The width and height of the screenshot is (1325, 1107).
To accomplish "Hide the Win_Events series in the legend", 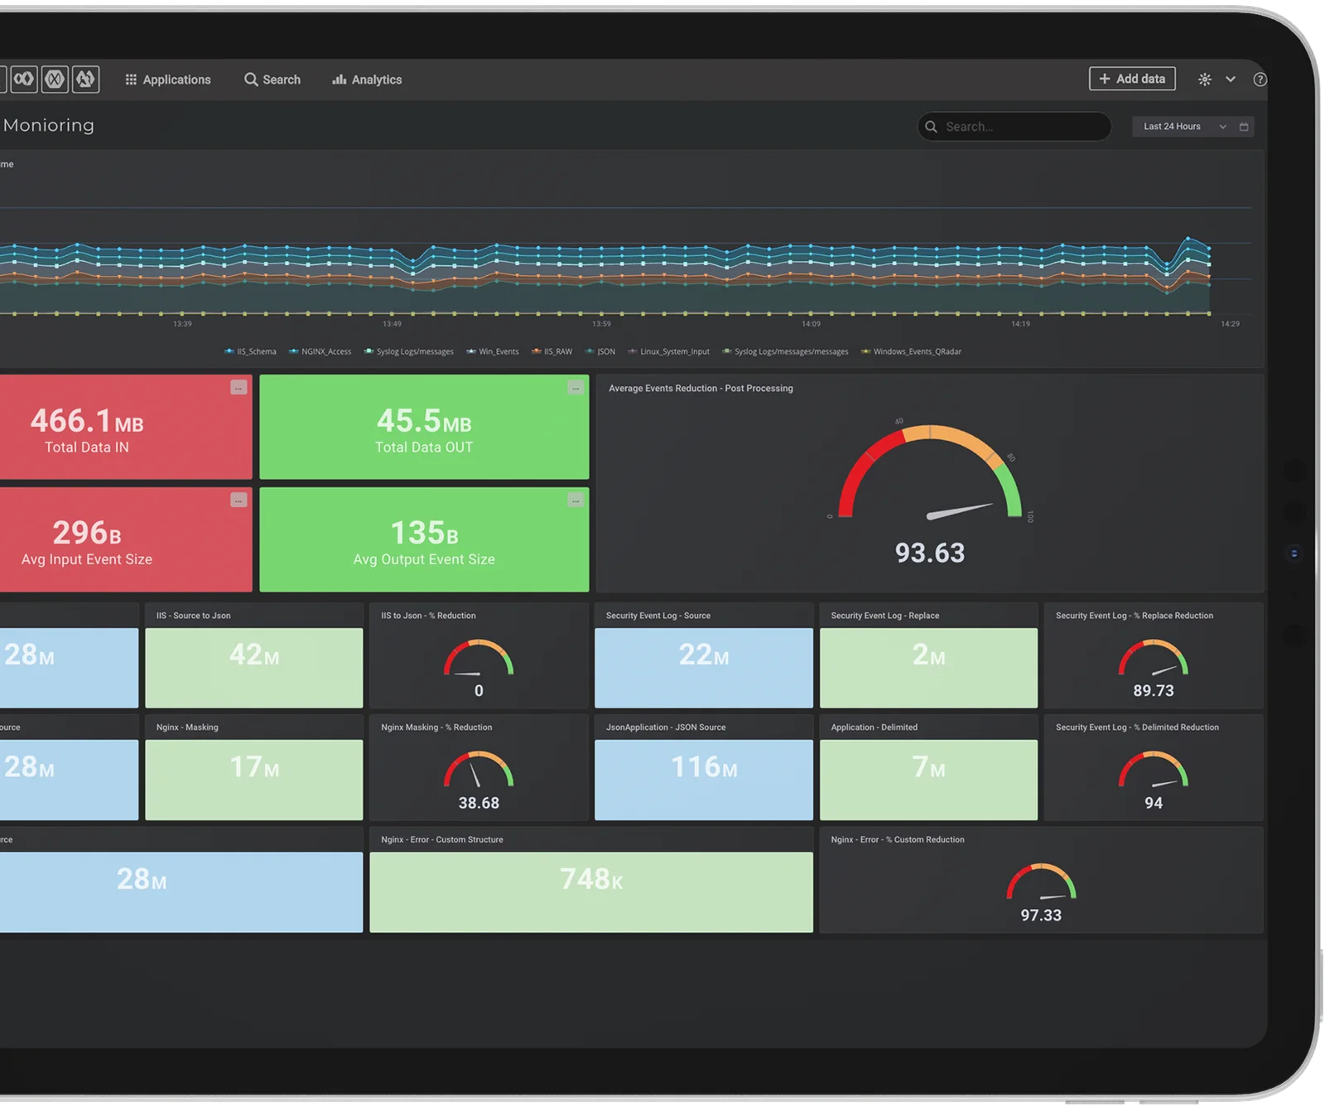I will point(493,351).
